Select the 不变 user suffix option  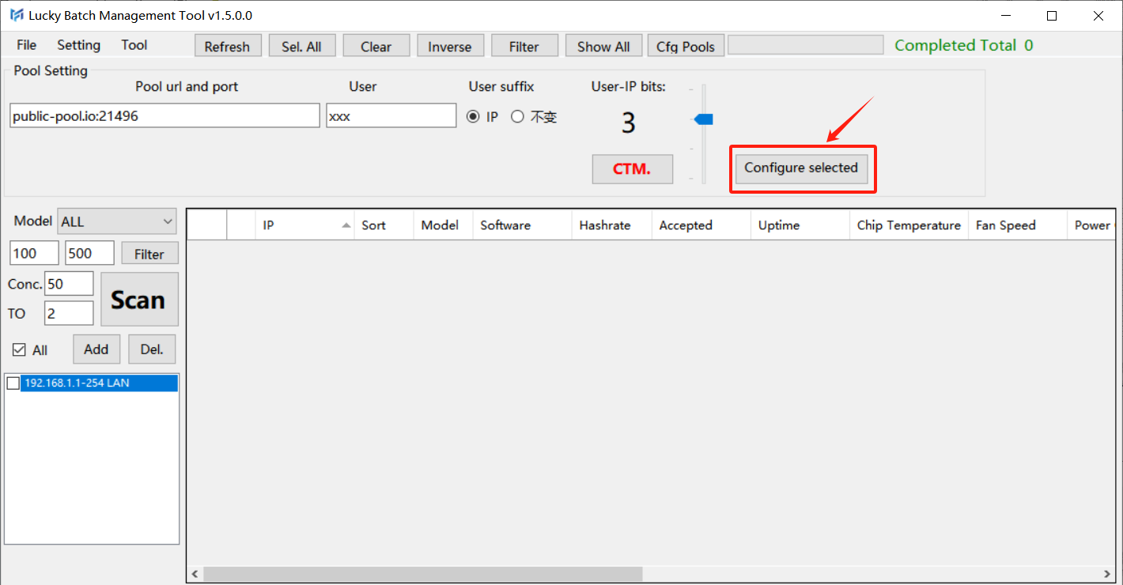[x=517, y=117]
